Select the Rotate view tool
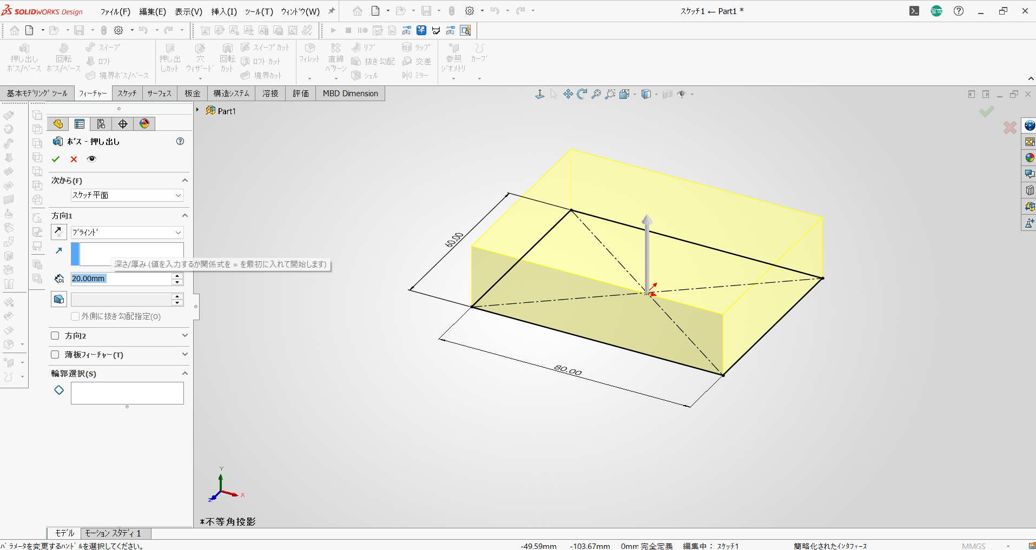This screenshot has width=1036, height=550. [x=582, y=94]
